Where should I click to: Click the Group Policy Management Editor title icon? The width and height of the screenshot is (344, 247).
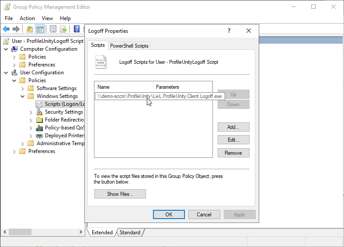[7, 7]
